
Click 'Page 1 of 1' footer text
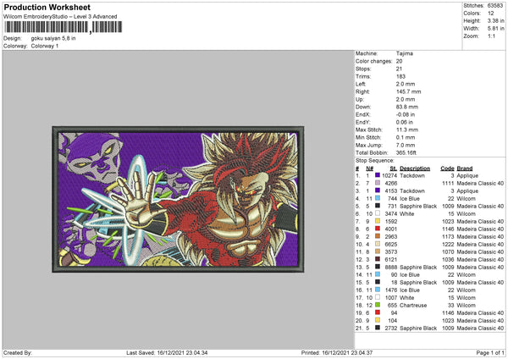490,352
